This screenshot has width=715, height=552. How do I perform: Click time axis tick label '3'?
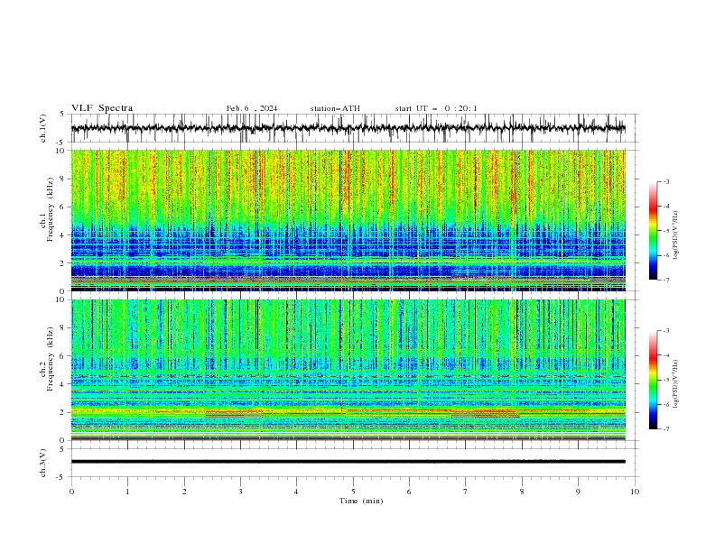240,492
